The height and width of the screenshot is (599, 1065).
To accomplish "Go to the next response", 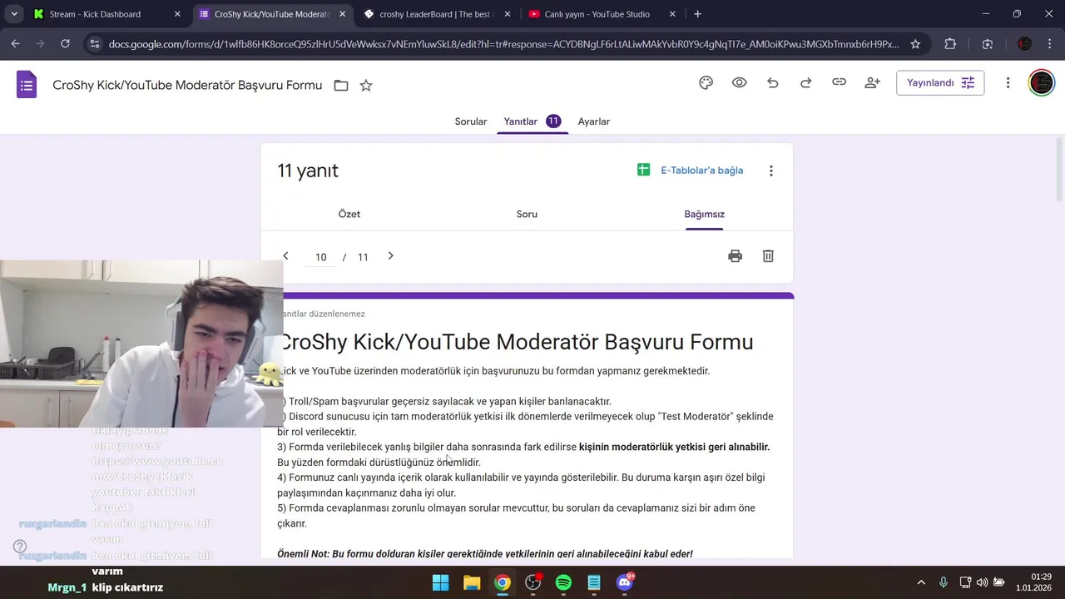I will tap(390, 256).
